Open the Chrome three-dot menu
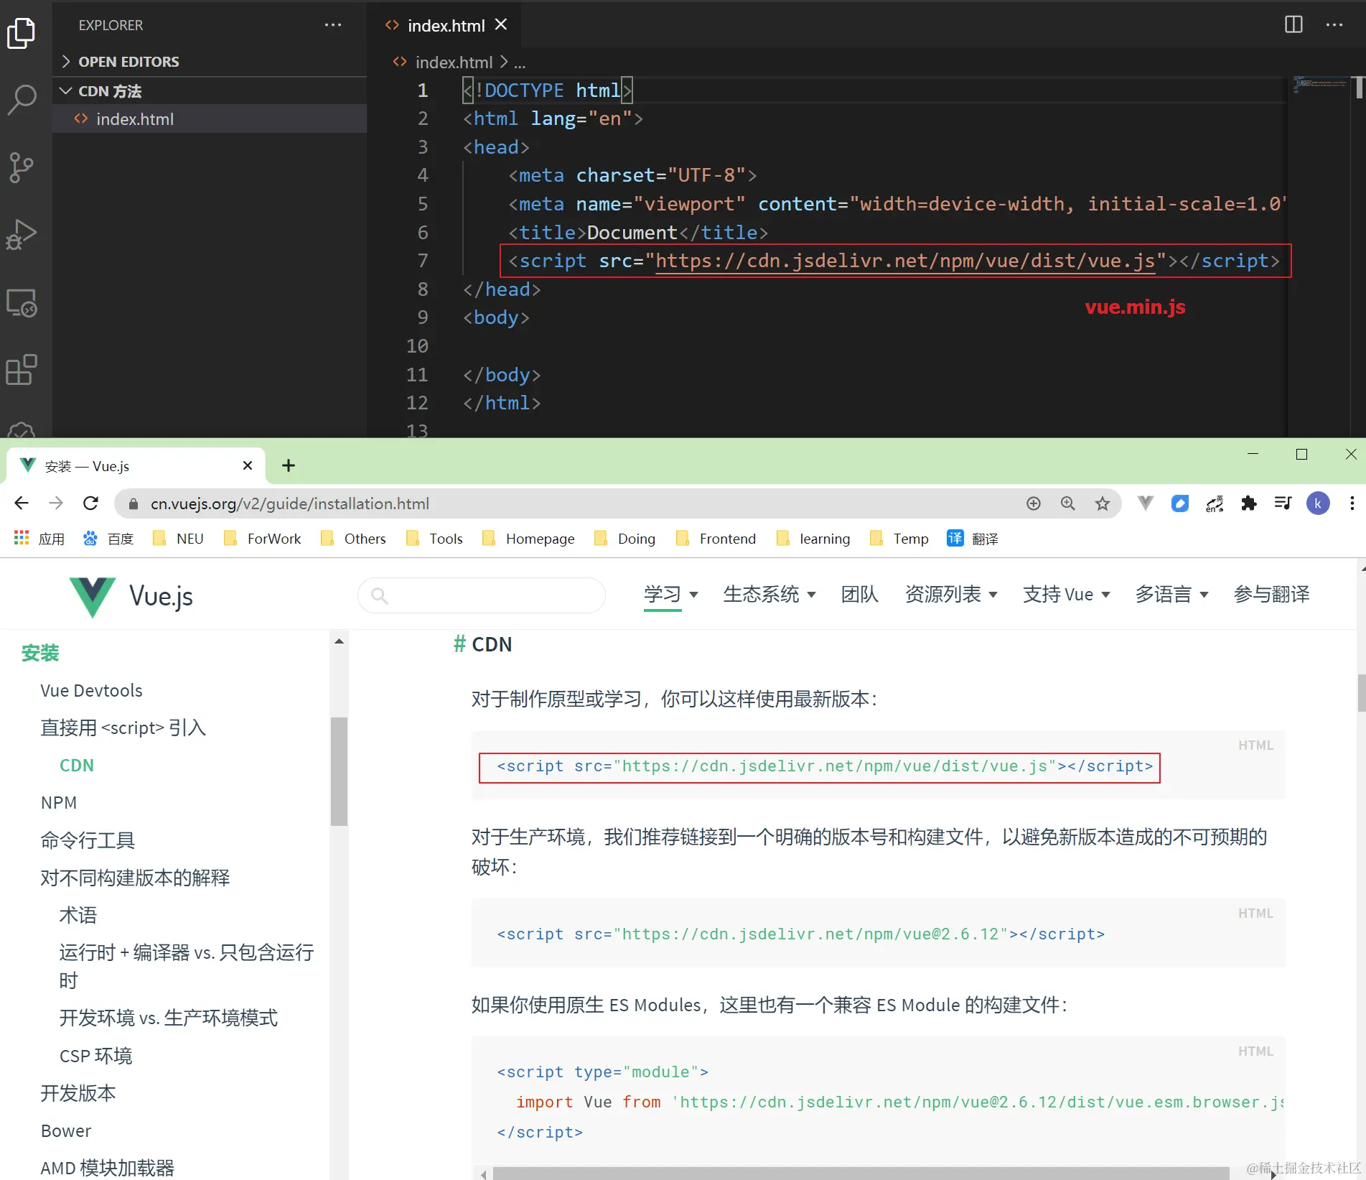This screenshot has height=1180, width=1366. coord(1352,503)
